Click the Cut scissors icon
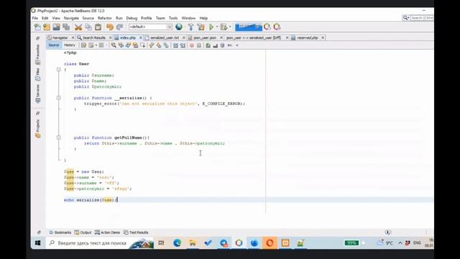460x259 pixels. click(78, 27)
